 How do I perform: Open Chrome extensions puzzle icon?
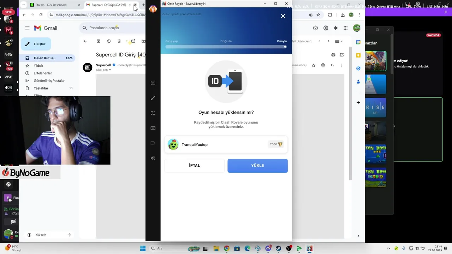click(x=330, y=15)
